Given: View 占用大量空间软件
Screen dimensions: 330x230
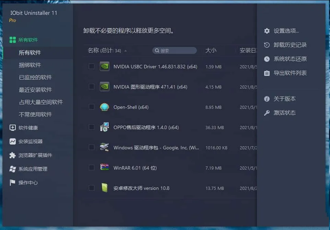Looking at the screenshot, I should pos(41,102).
